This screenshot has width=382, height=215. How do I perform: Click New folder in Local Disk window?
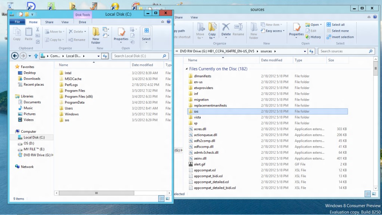(x=96, y=36)
